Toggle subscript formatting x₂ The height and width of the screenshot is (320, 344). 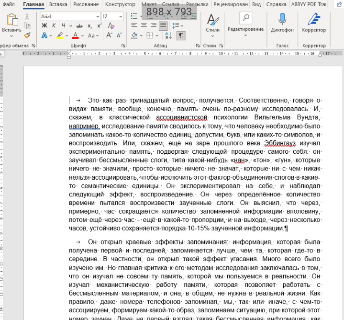(x=90, y=26)
